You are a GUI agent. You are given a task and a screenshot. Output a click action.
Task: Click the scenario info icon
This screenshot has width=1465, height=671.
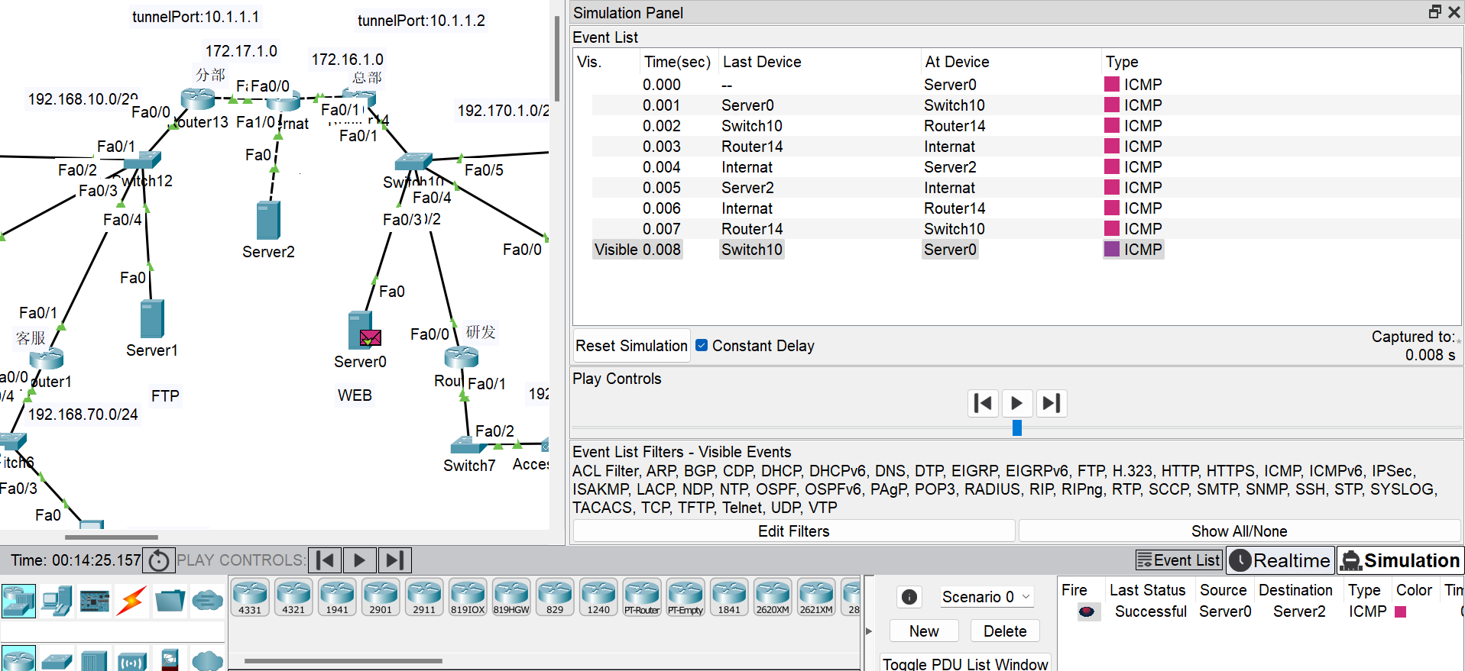tap(909, 597)
